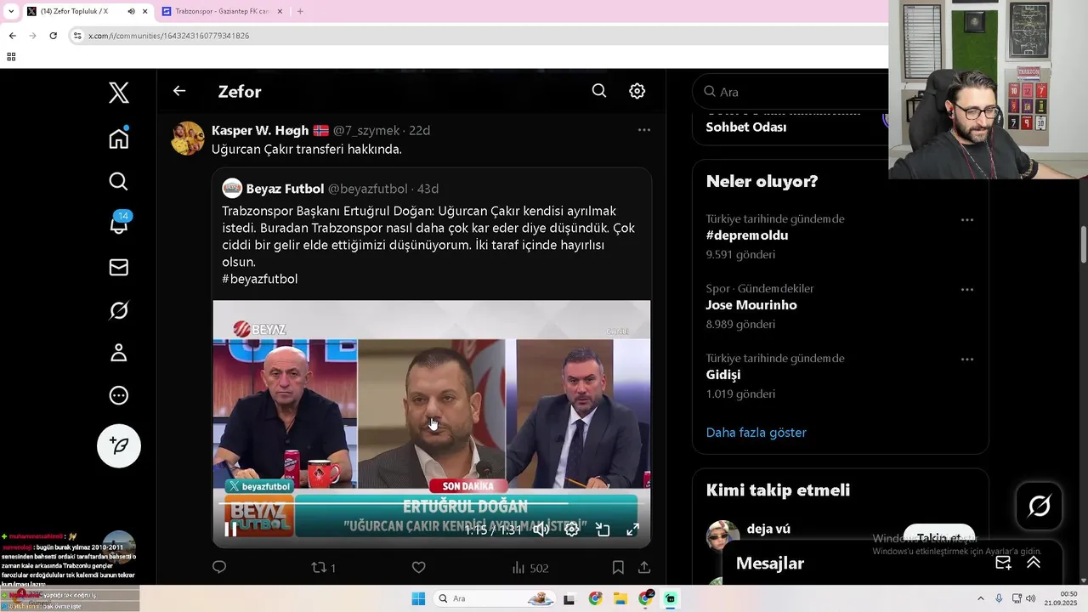Close the Trabzonspor - Gaziantep FK tab

point(280,11)
